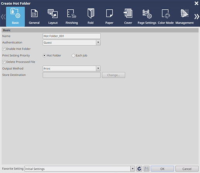Viewport: 200px width, 173px height.
Task: Open the Layout tab icon
Action: click(53, 14)
